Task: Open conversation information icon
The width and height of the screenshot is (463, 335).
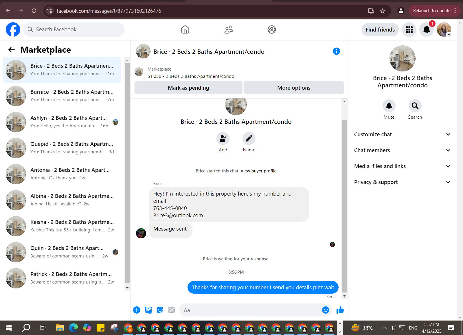Action: click(336, 51)
